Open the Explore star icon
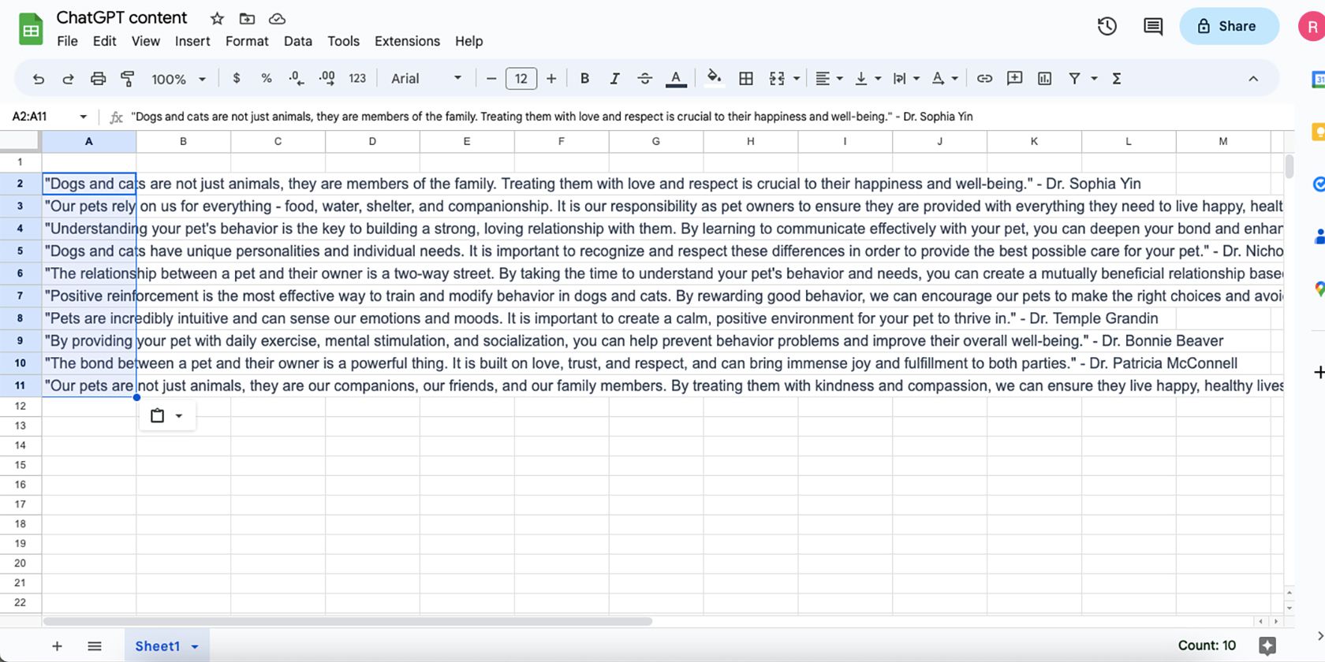 point(1267,646)
